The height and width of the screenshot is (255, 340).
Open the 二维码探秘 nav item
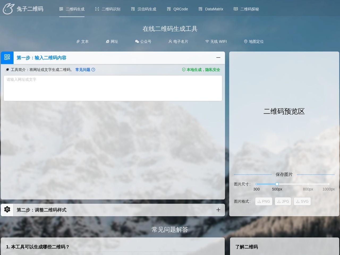[x=246, y=9]
